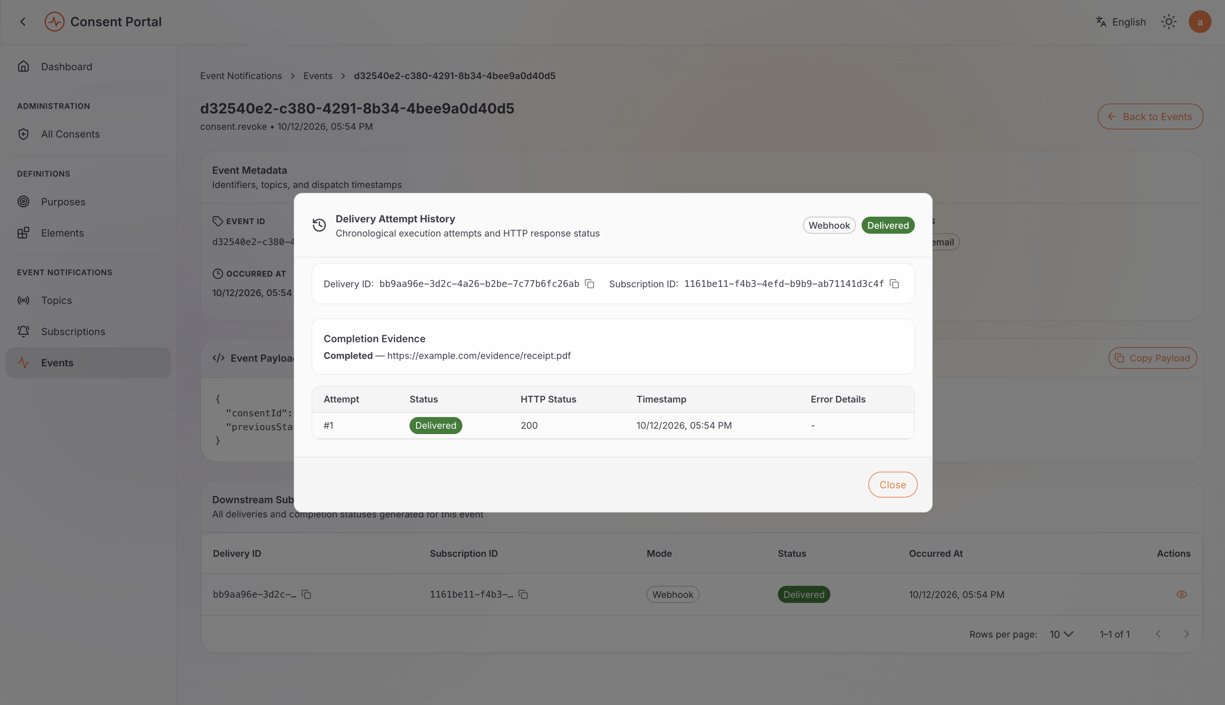Click the Webhook mode badge in the table
The height and width of the screenshot is (705, 1225).
coord(672,595)
